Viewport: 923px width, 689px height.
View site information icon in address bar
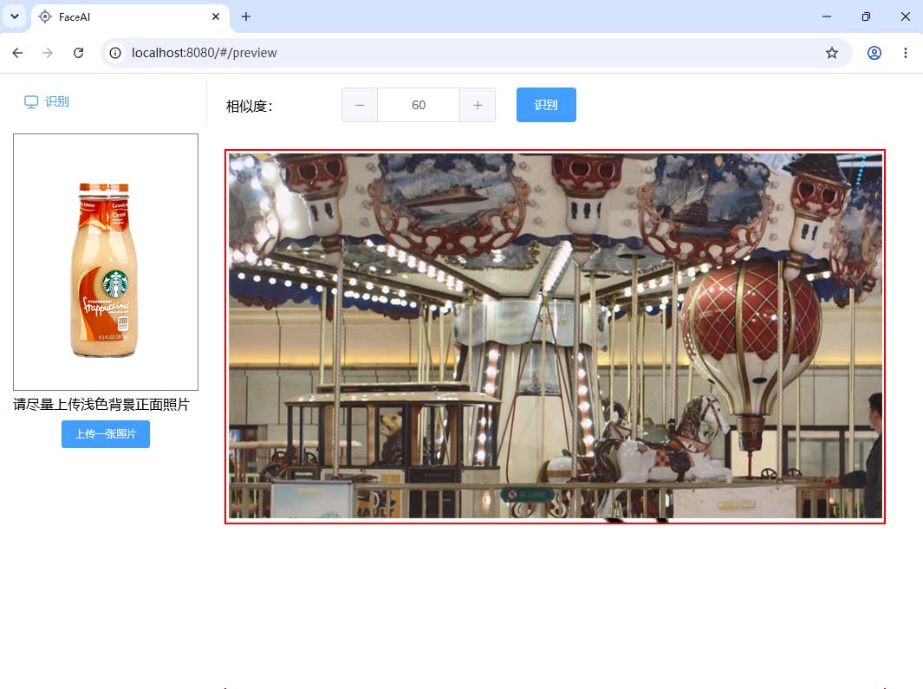tap(115, 53)
